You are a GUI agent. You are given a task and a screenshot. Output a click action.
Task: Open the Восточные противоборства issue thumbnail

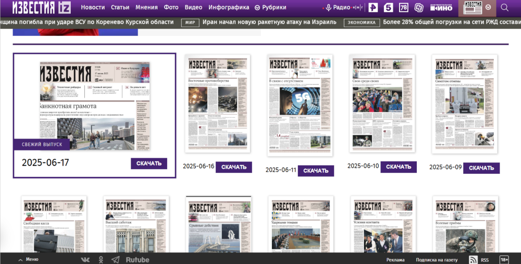218,104
